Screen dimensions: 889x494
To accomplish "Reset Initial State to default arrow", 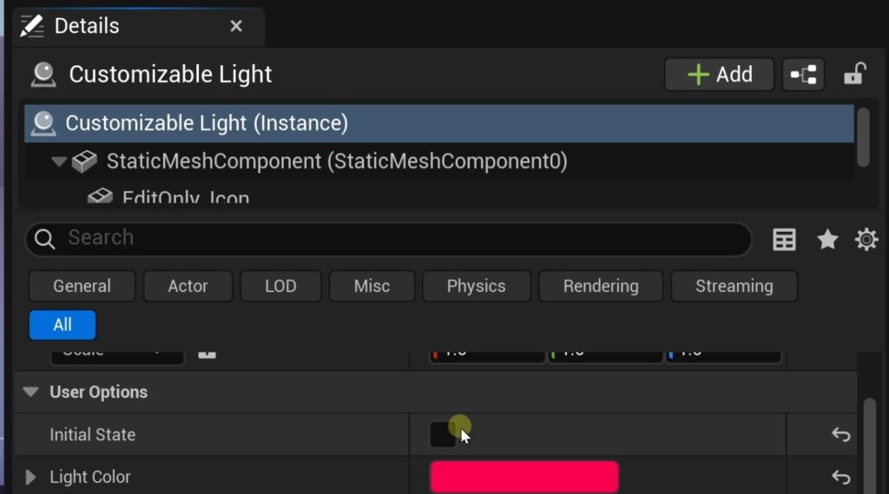I will [840, 435].
